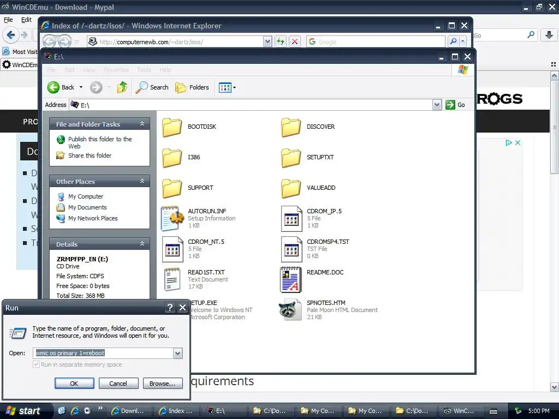Click Share this folder link

click(x=90, y=155)
